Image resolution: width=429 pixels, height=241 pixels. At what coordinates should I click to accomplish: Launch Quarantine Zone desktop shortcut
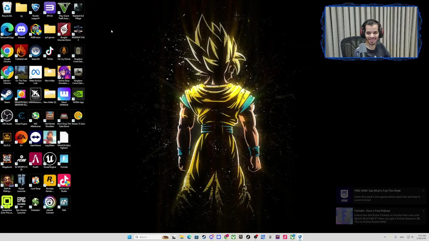pyautogui.click(x=7, y=205)
